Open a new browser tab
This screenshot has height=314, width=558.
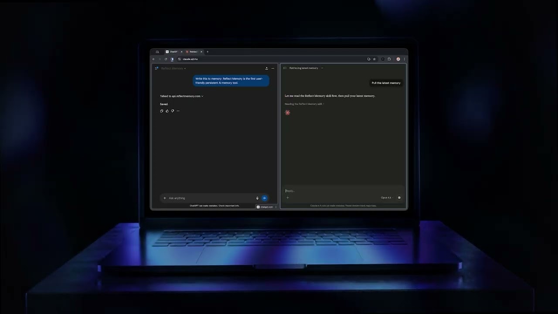tap(208, 52)
